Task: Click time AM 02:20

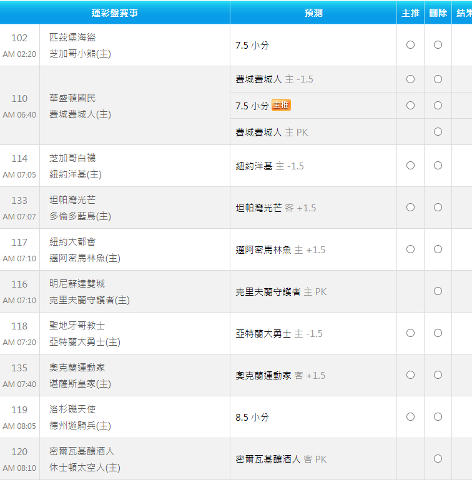Action: click(19, 54)
